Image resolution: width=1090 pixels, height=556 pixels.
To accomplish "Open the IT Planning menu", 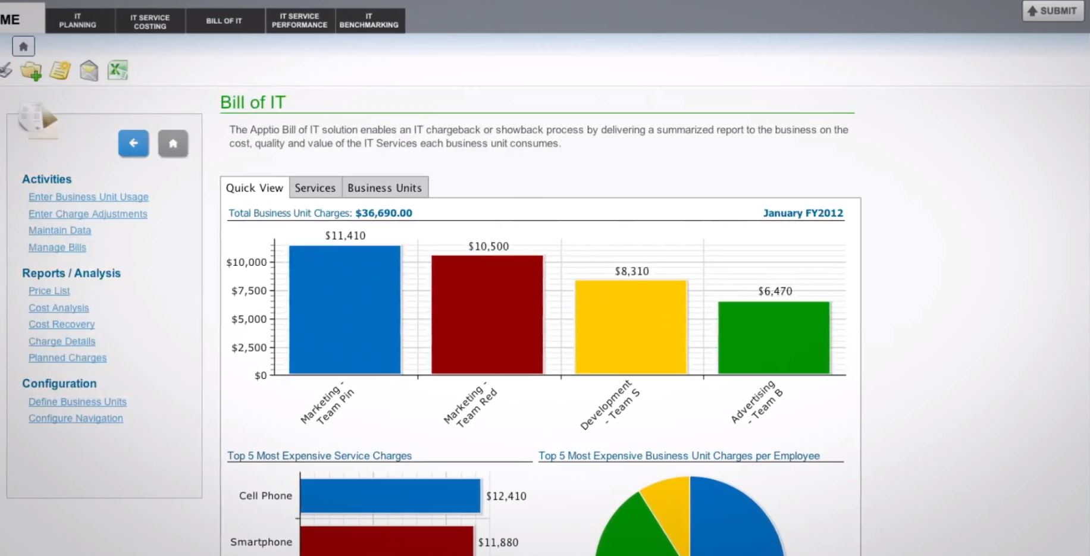I will 77,20.
